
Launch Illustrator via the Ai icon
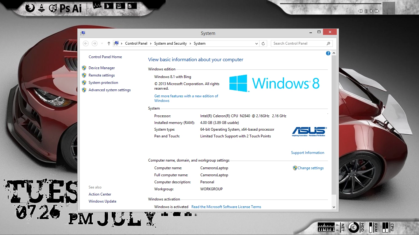click(77, 9)
